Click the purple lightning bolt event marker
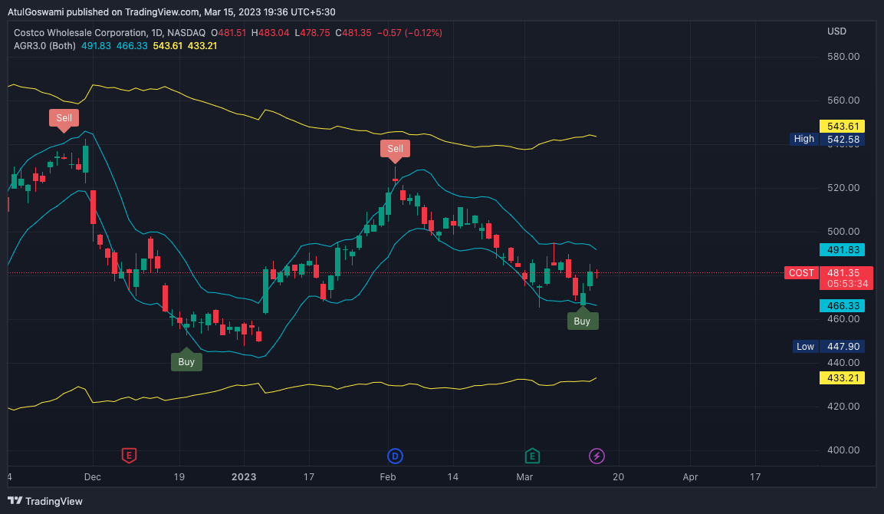This screenshot has width=884, height=514. [596, 456]
